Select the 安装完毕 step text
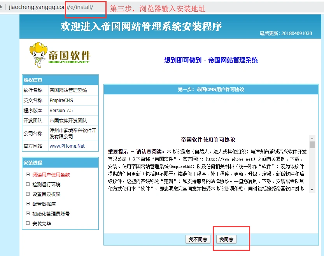The height and width of the screenshot is (256, 324). (x=42, y=223)
